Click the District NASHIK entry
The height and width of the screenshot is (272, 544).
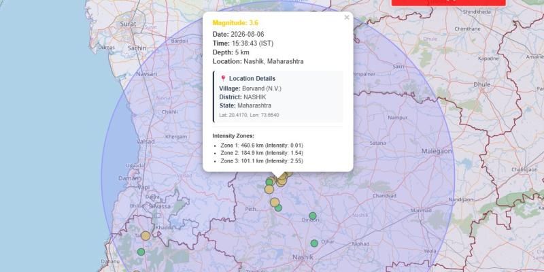click(243, 97)
